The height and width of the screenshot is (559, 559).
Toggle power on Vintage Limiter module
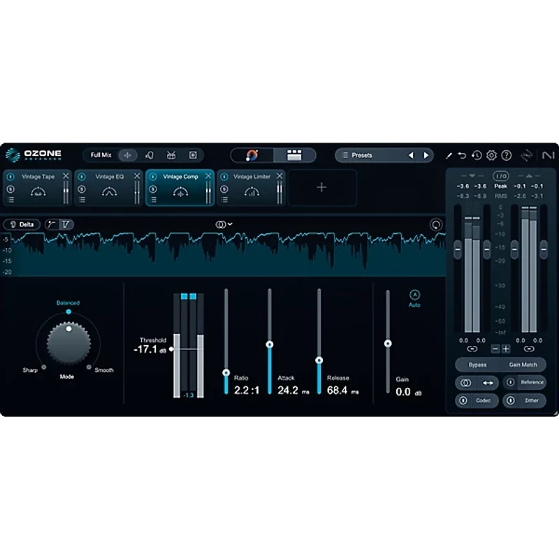(224, 177)
